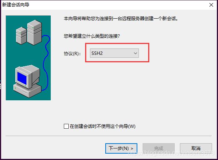
Task: Click the 新建会话向导 title bar text
Action: [16, 5]
